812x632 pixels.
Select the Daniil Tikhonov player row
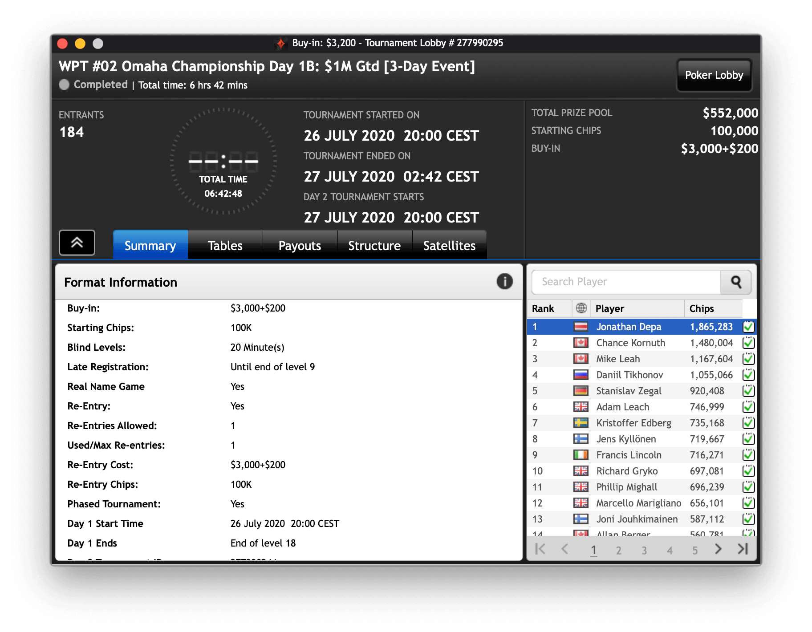[629, 375]
